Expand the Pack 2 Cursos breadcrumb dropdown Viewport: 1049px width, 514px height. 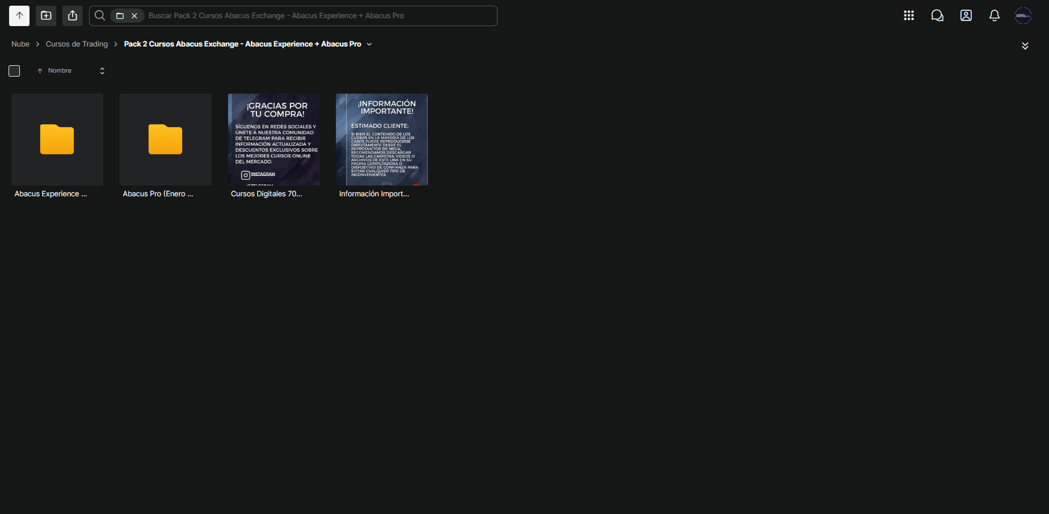click(369, 44)
